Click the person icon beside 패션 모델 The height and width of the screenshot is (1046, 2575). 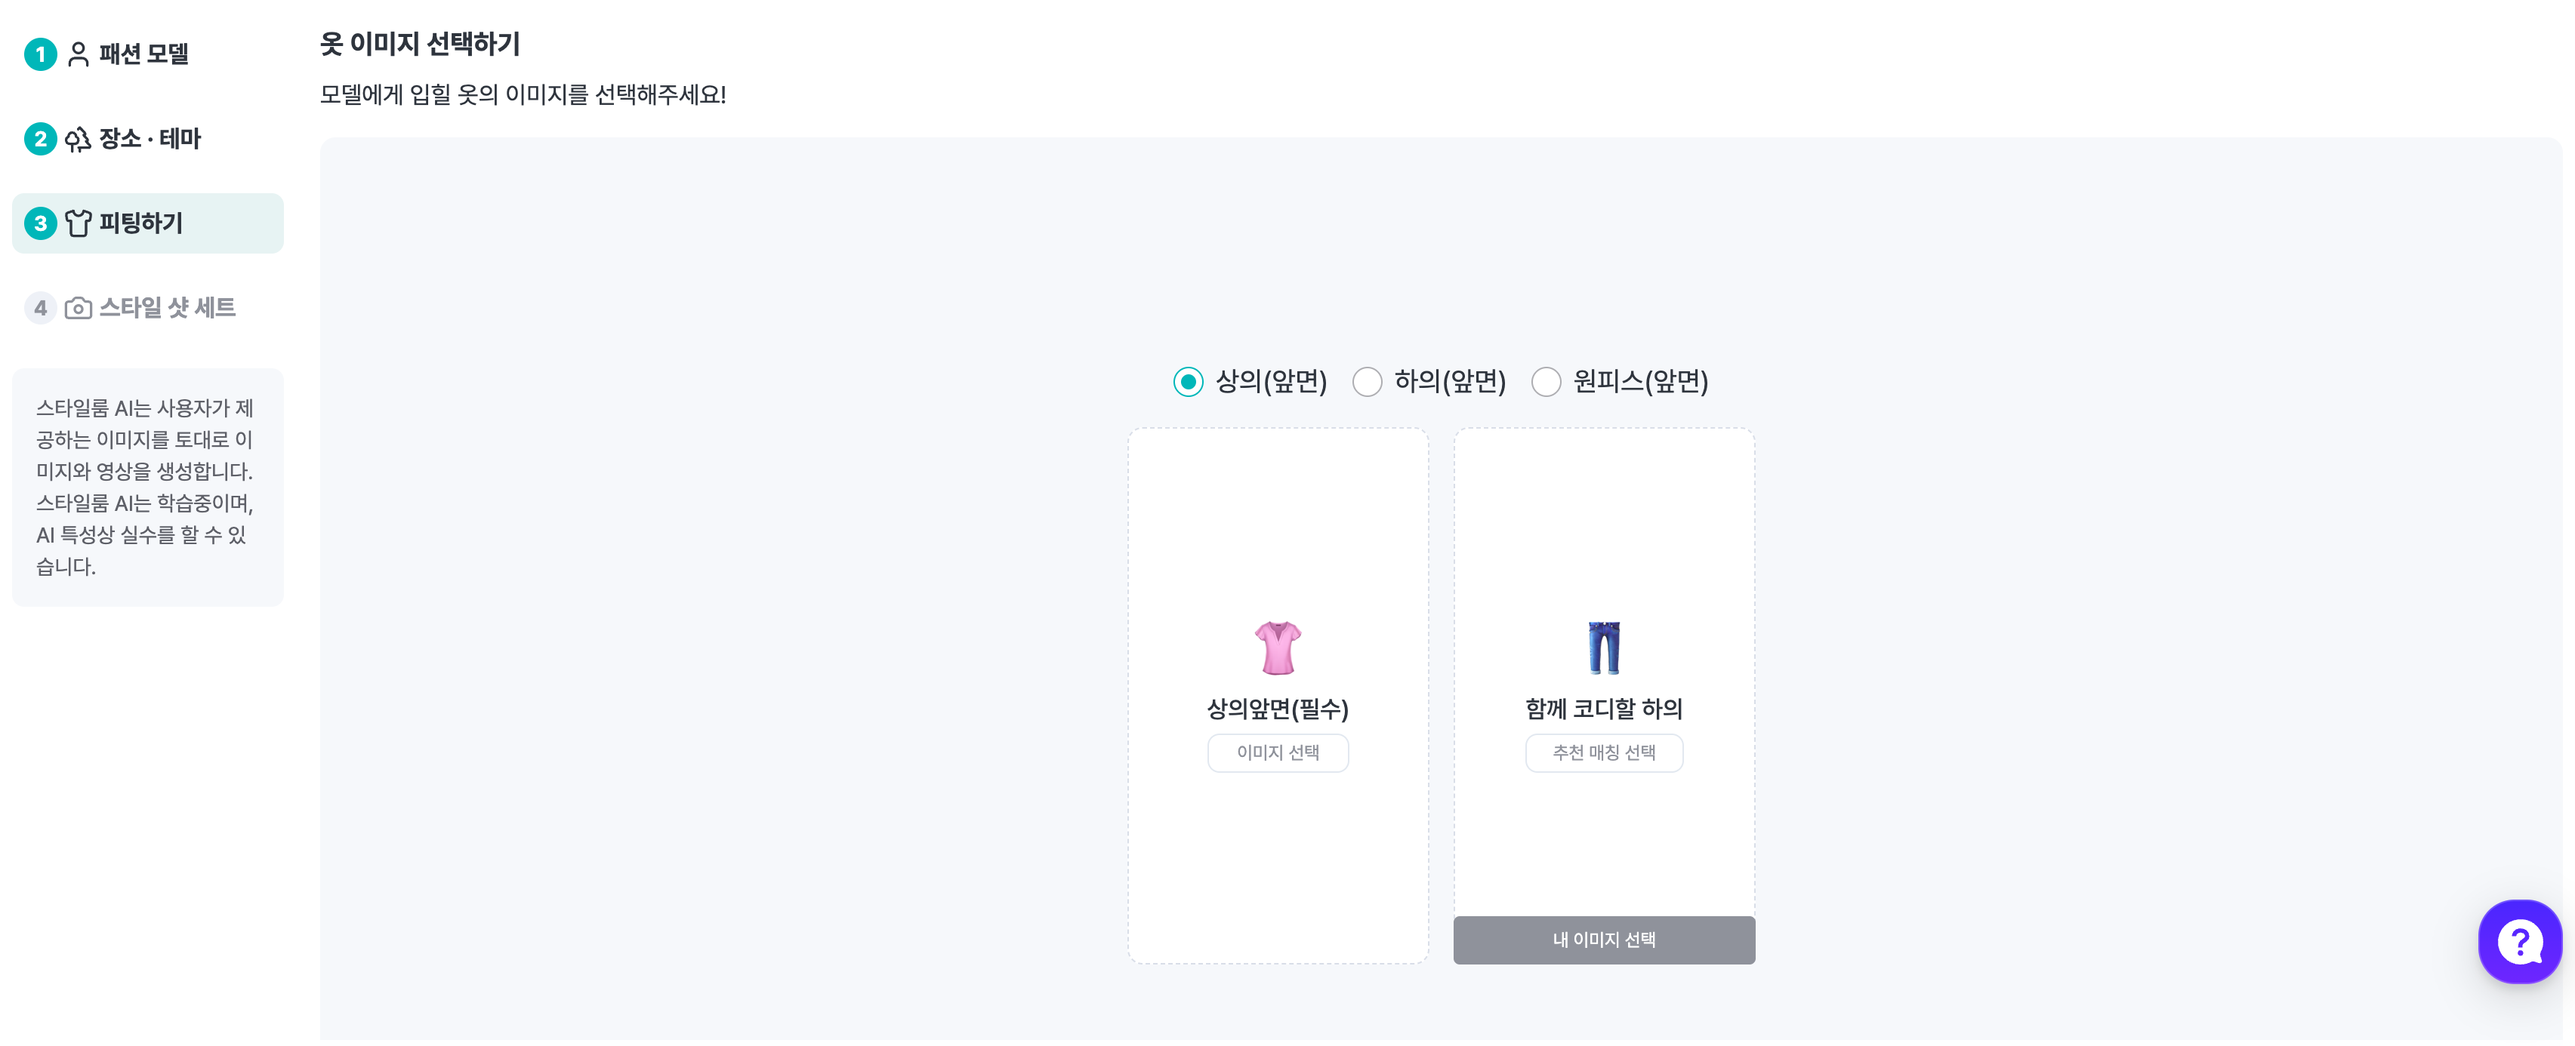tap(78, 54)
